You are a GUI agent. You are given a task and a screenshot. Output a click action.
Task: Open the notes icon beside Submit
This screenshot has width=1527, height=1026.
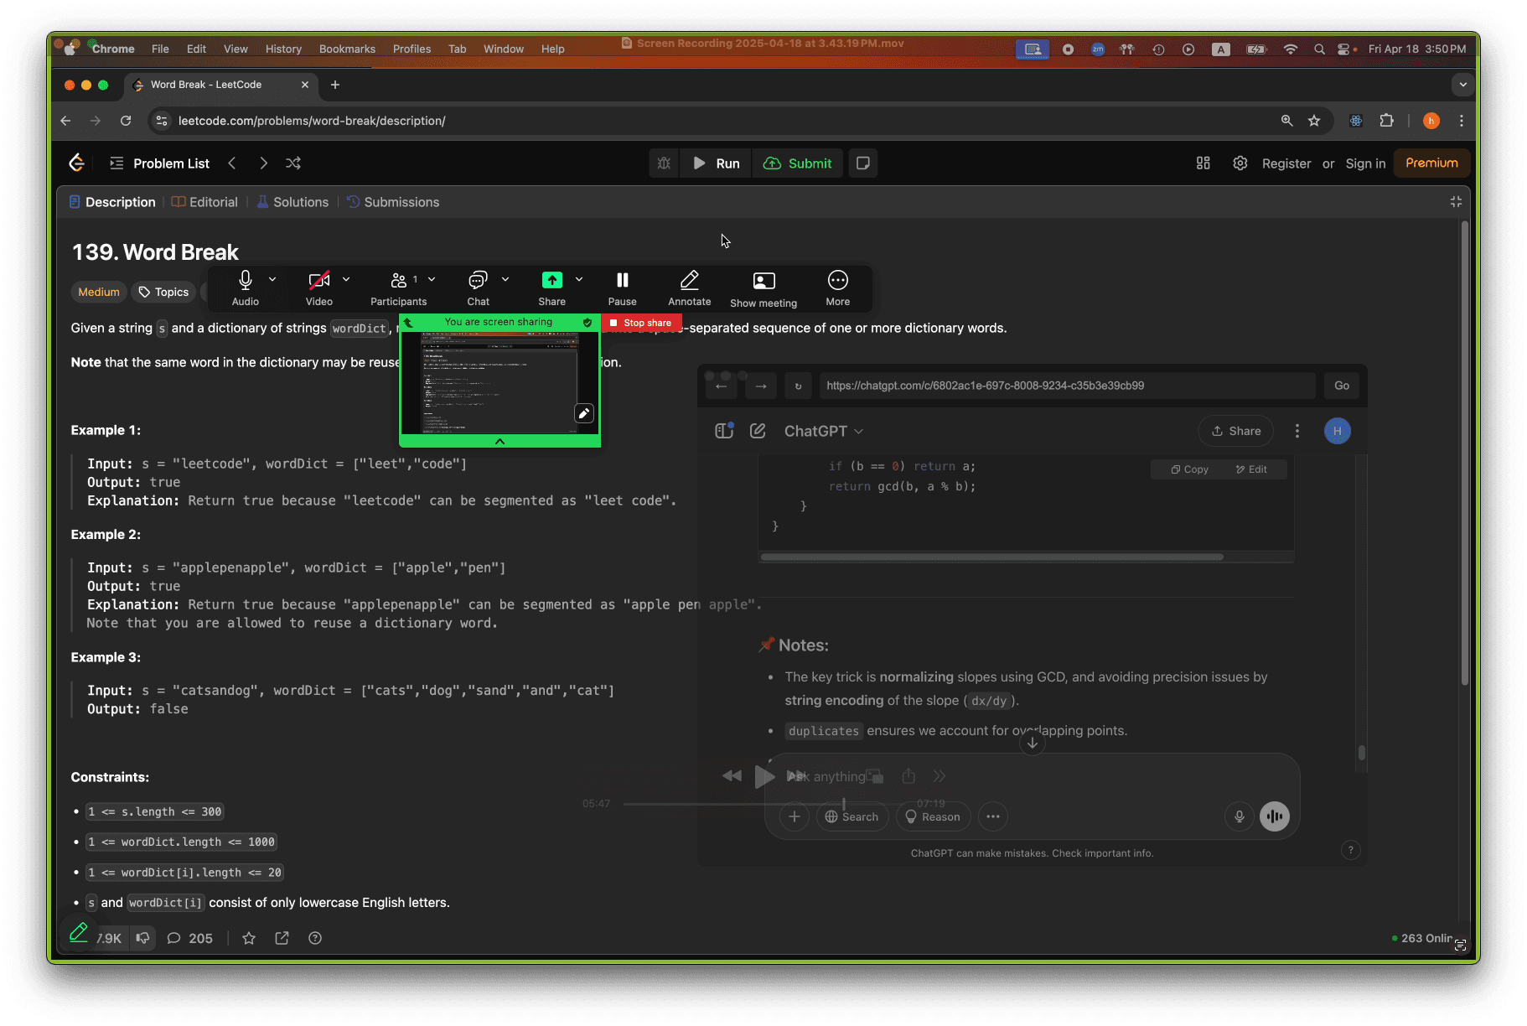pos(862,163)
